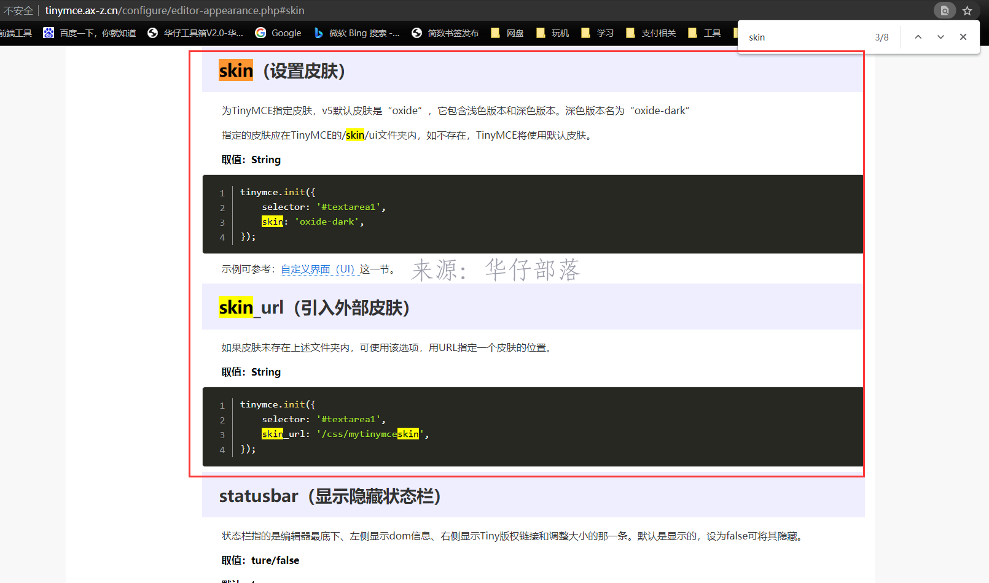The height and width of the screenshot is (583, 989).
Task: Open the 网盘 bookmark folder
Action: click(x=507, y=33)
